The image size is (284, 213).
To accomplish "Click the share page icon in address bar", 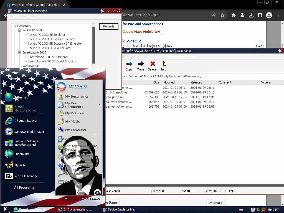I will pyautogui.click(x=213, y=16).
